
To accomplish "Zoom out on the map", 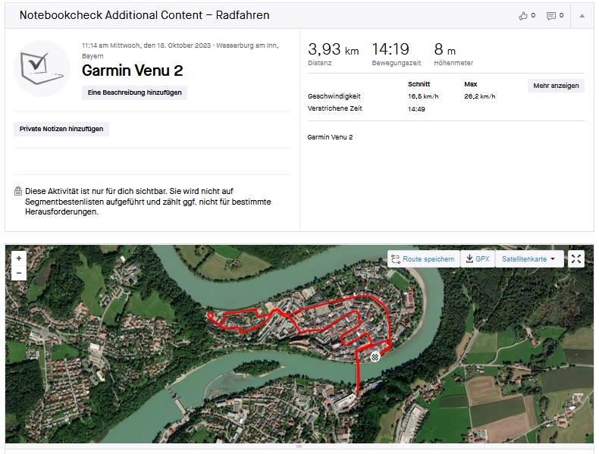I will click(x=19, y=273).
